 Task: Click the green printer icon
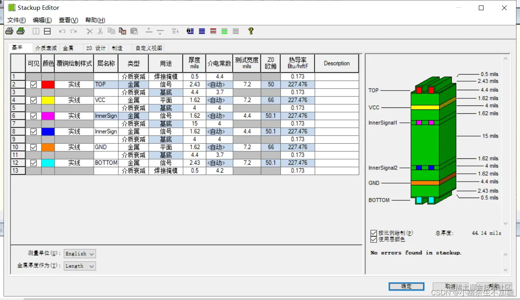(x=21, y=31)
